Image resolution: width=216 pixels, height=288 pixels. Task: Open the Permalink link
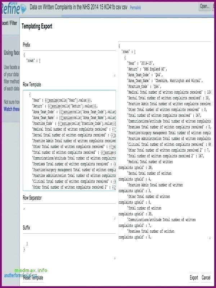(x=135, y=8)
